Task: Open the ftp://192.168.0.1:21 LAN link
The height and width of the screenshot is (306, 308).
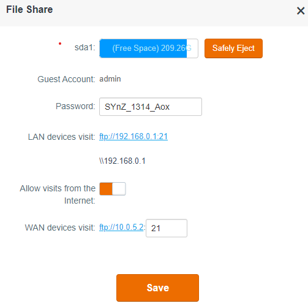Action: [133, 137]
